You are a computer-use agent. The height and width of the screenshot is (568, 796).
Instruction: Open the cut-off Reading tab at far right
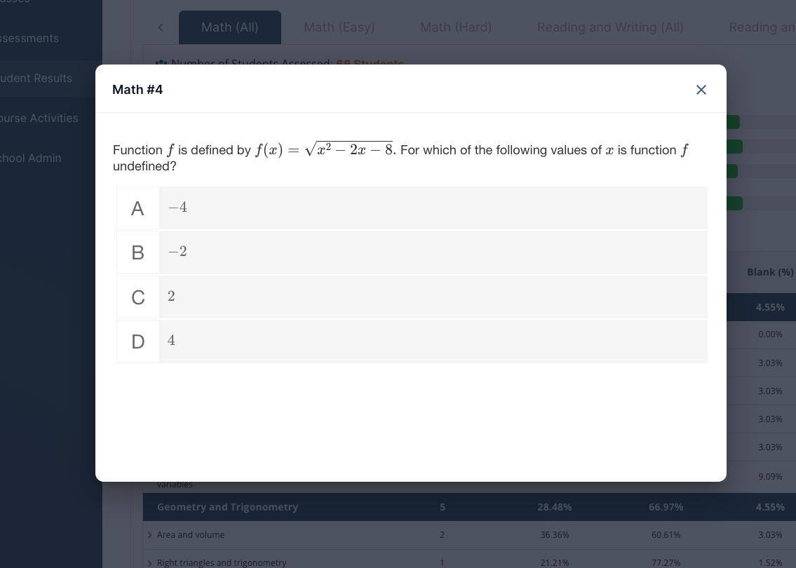tap(762, 27)
